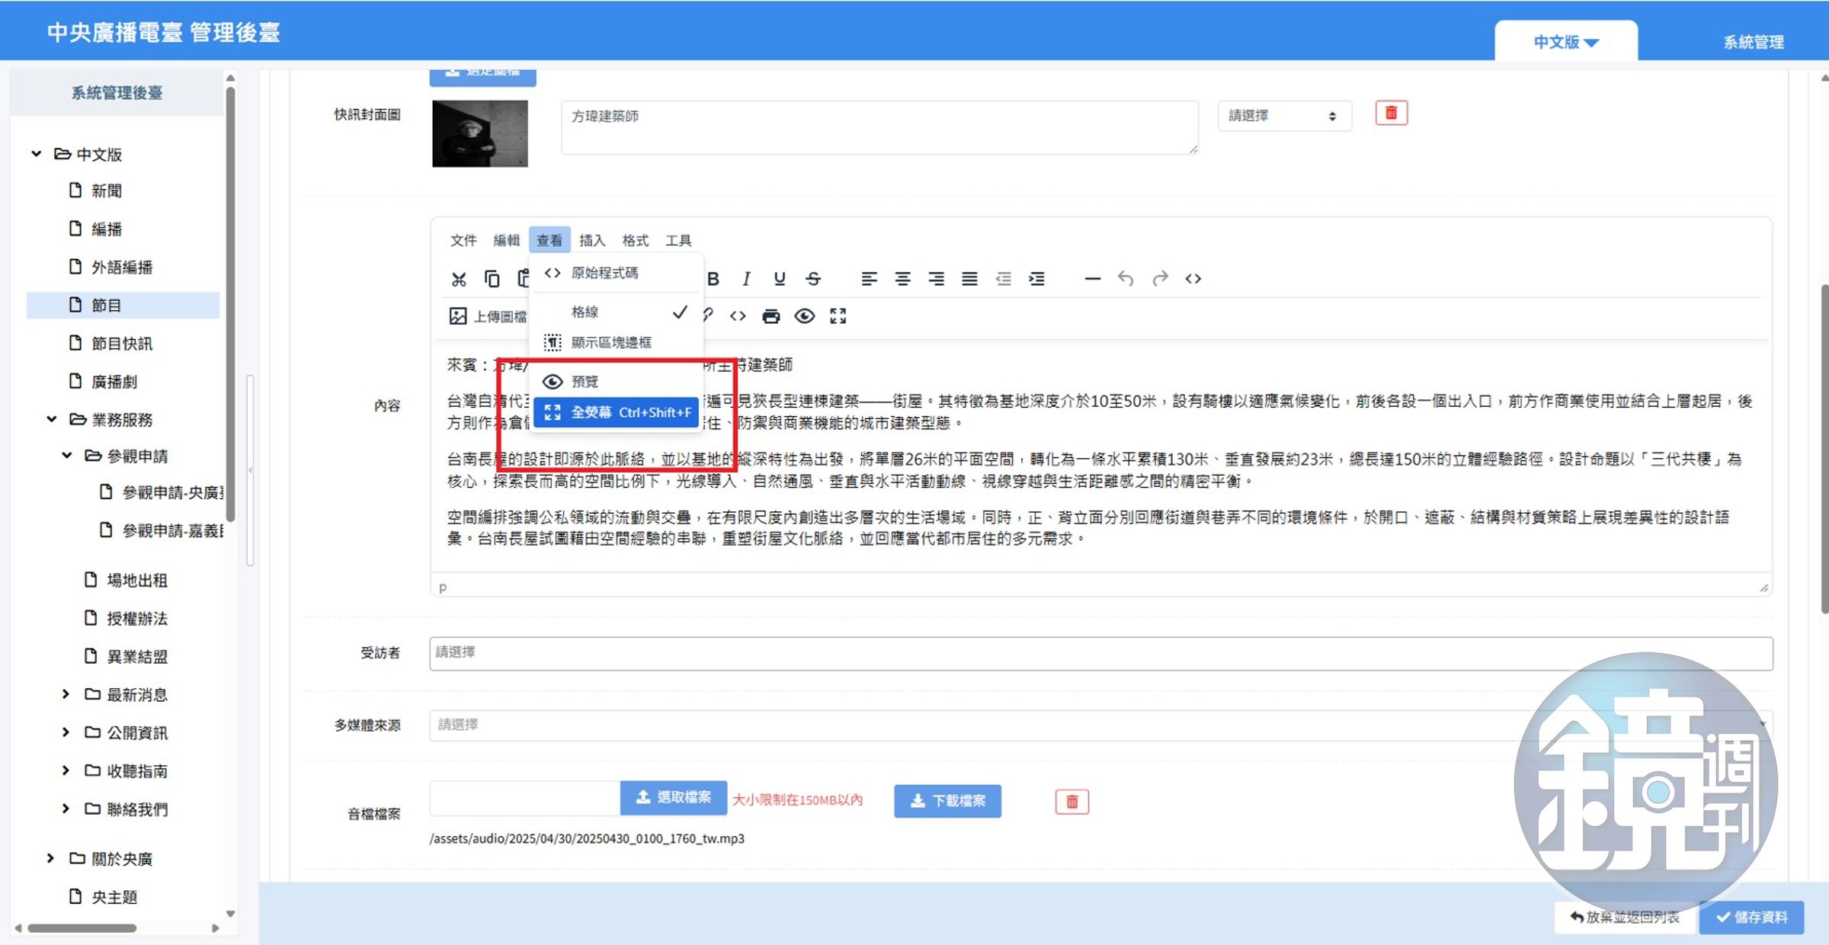Choose 原始程式碼 menu item
1829x945 pixels.
click(616, 273)
